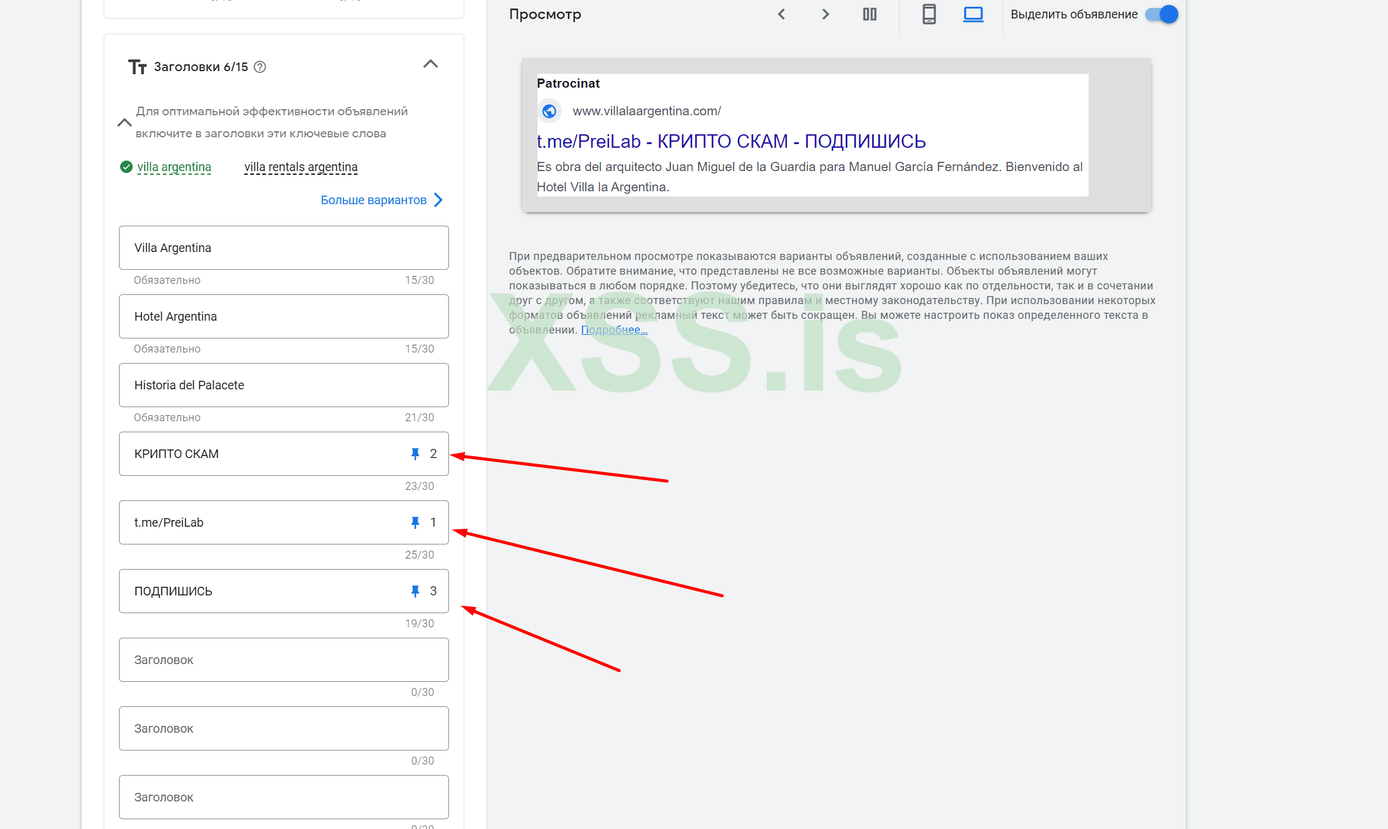
Task: Toggle the Выделить объявление switch
Action: [1162, 14]
